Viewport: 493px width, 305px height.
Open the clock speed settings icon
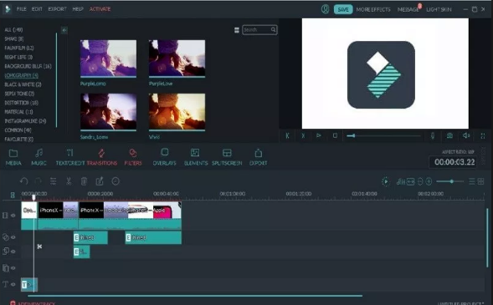click(116, 181)
